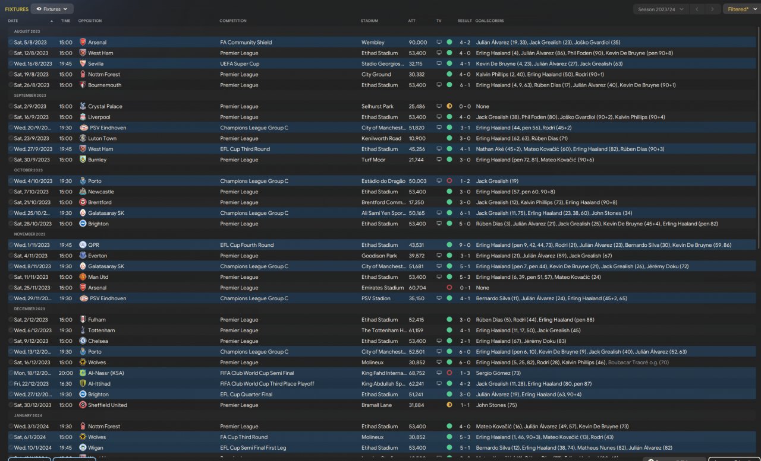
Task: Click the yellow draw indicator on the Crystal Palace row
Action: [x=449, y=107]
